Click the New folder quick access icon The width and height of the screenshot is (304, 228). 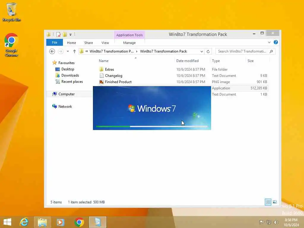pyautogui.click(x=65, y=34)
